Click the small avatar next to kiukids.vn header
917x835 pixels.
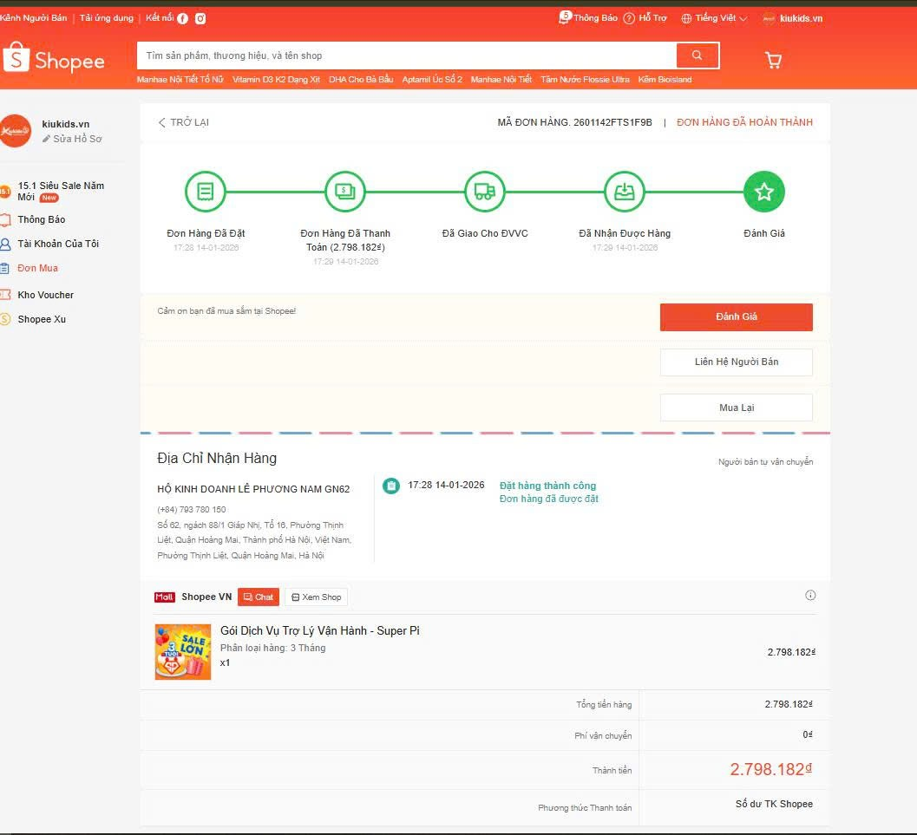(x=769, y=19)
